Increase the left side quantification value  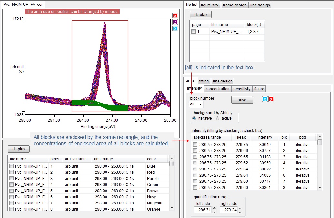[215, 208]
